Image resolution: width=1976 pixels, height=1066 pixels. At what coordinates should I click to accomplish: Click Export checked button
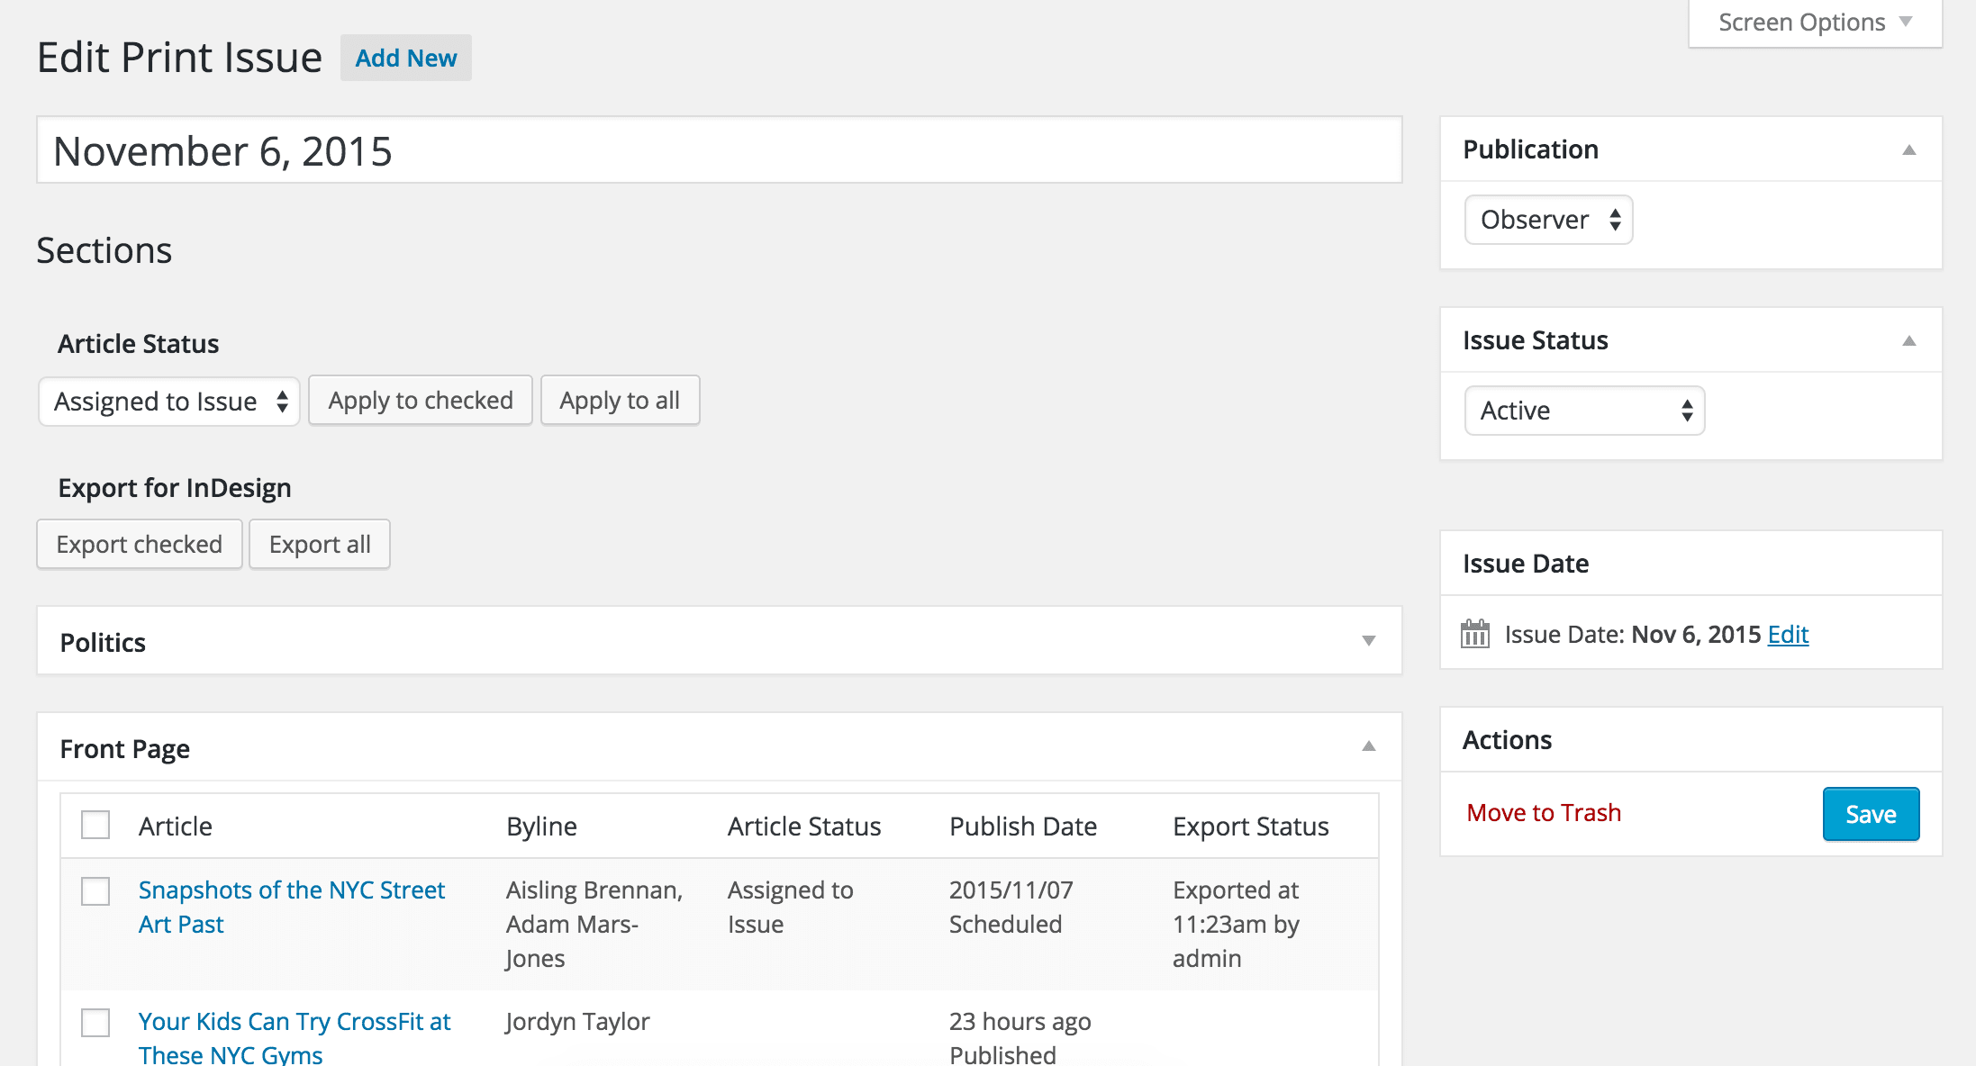click(x=140, y=544)
